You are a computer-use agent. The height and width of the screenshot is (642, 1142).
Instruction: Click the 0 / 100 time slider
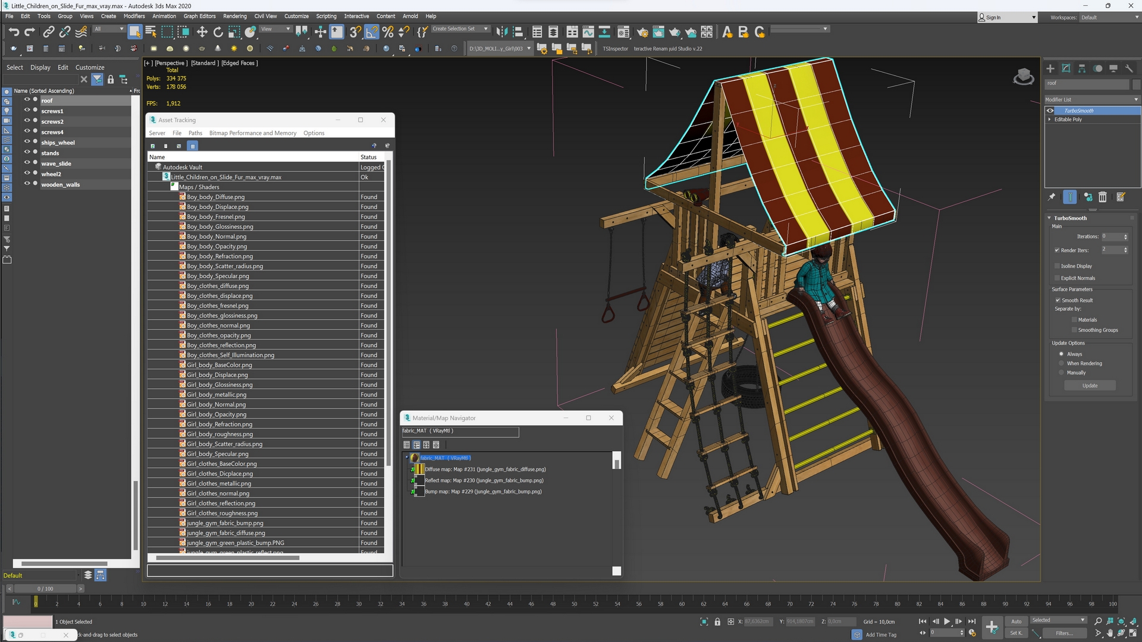coord(45,588)
